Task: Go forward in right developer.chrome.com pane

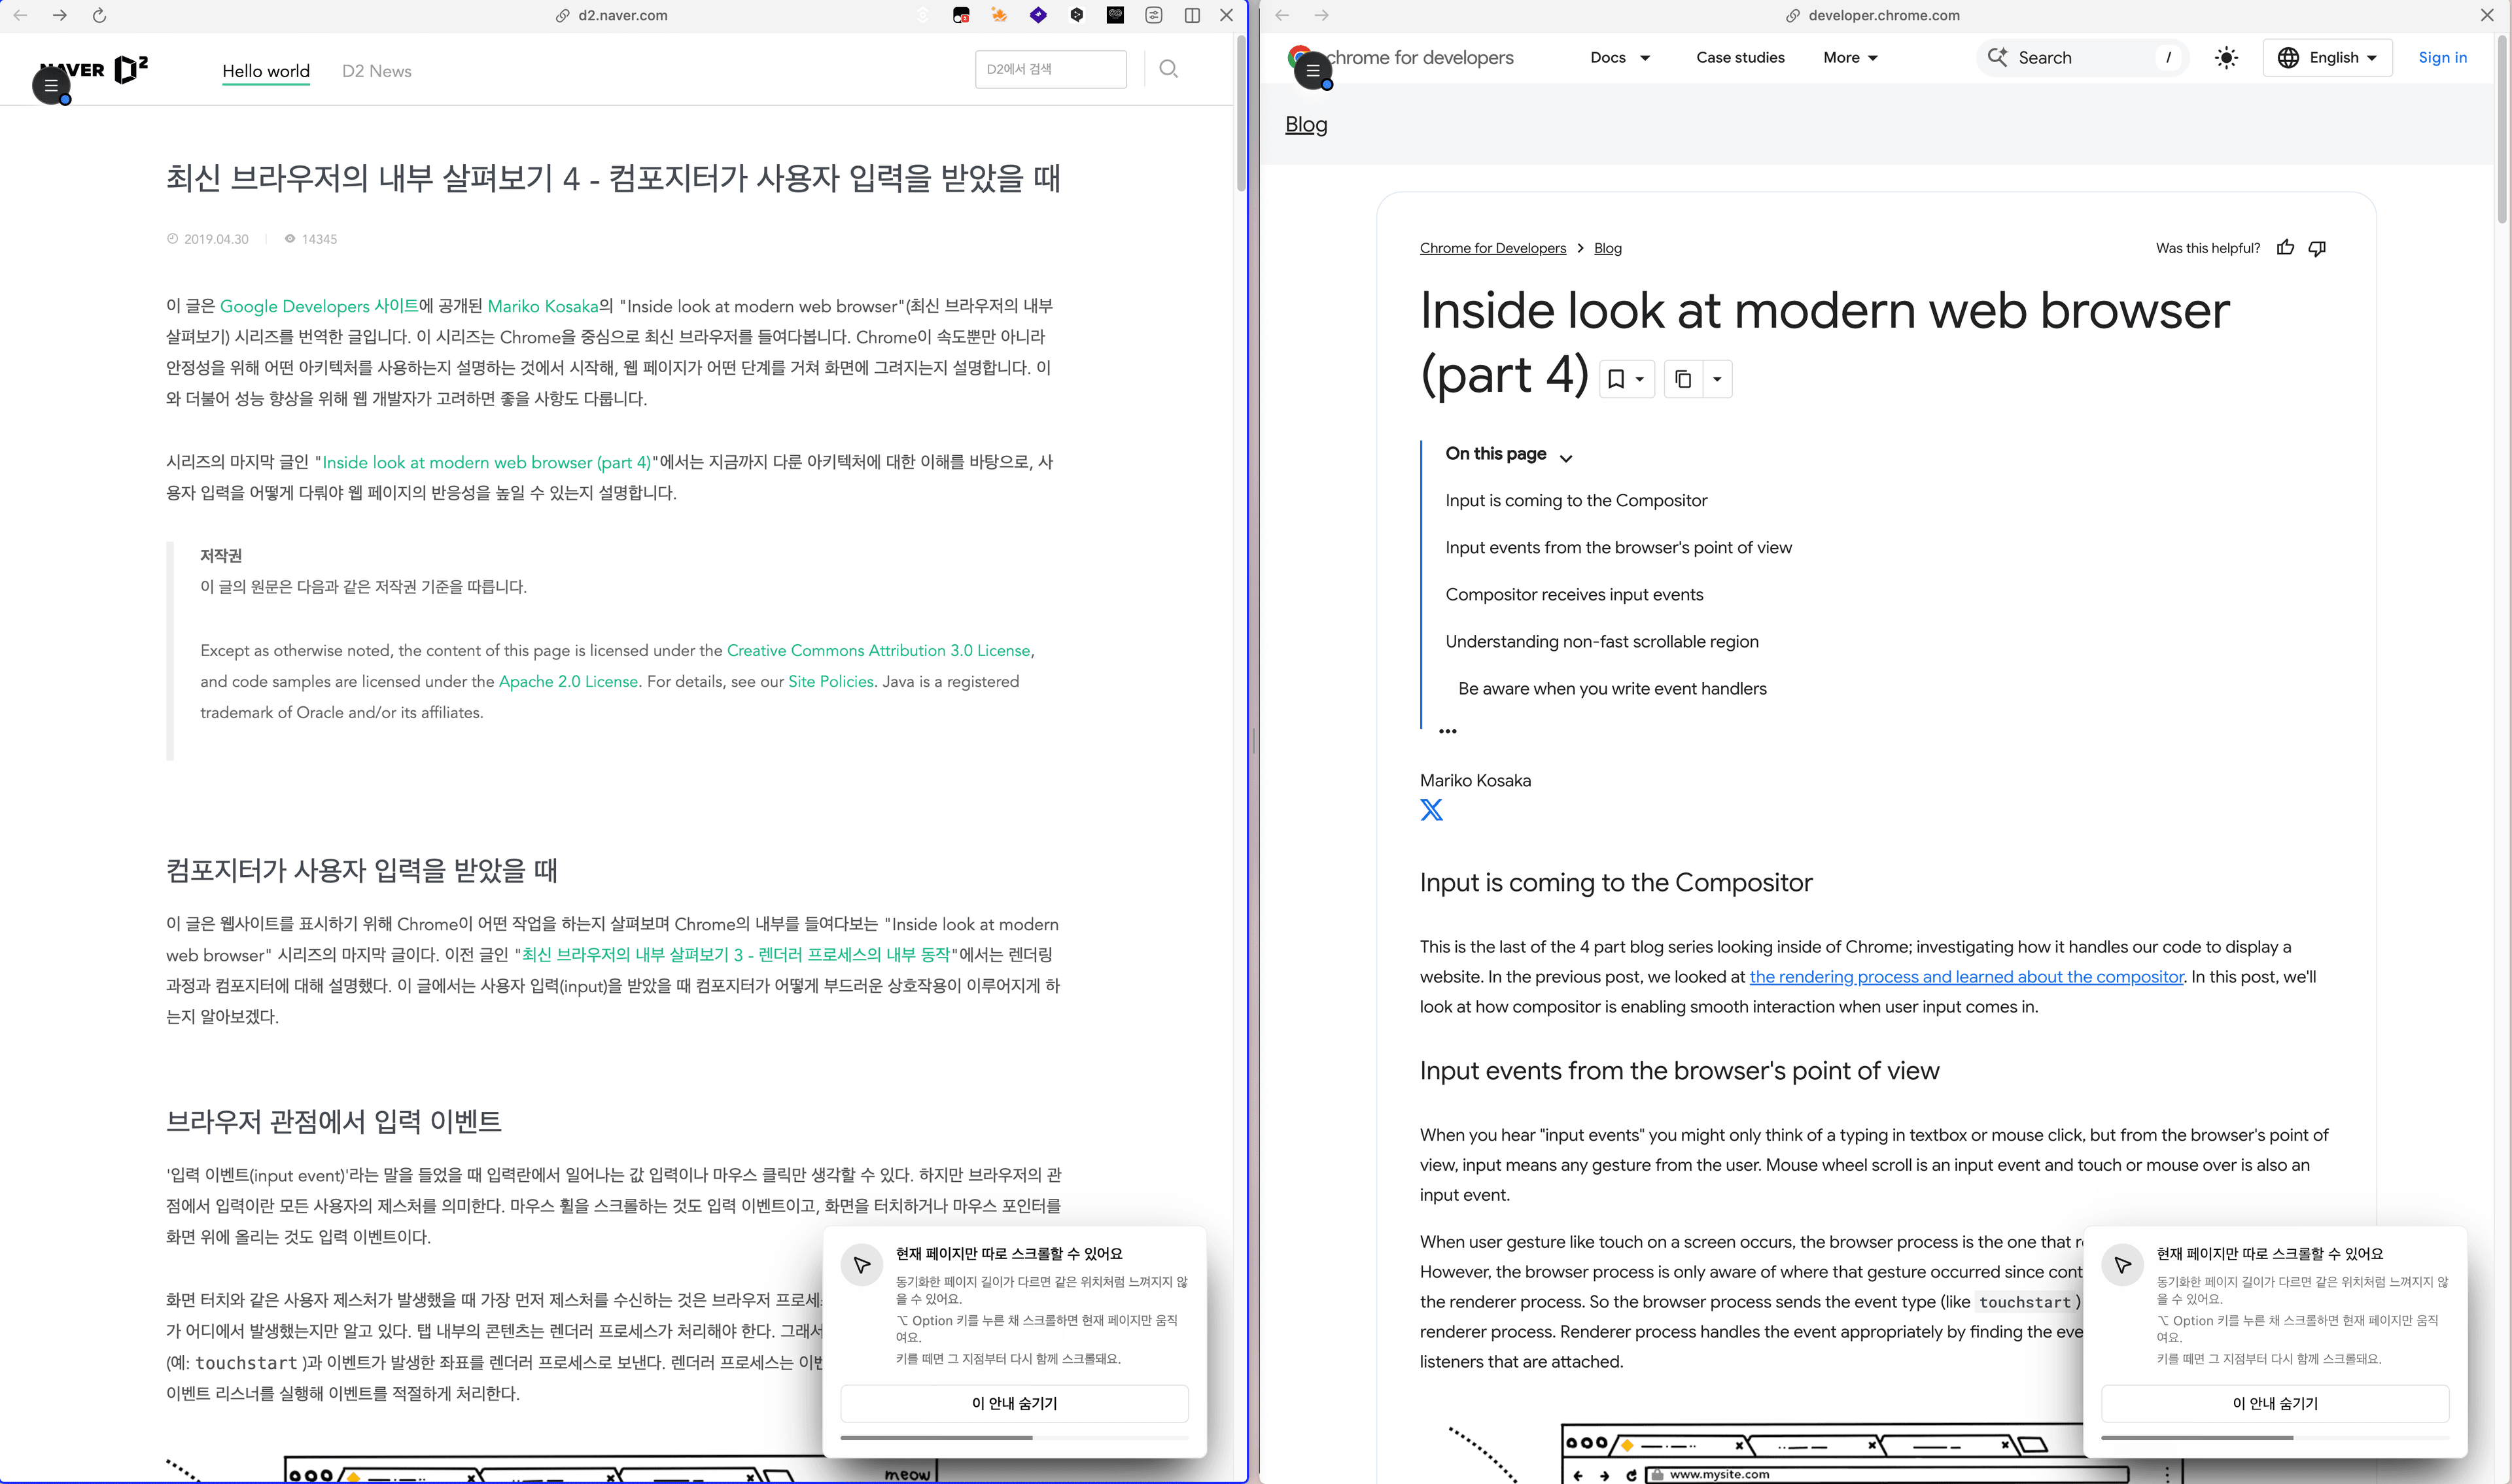Action: point(1322,15)
